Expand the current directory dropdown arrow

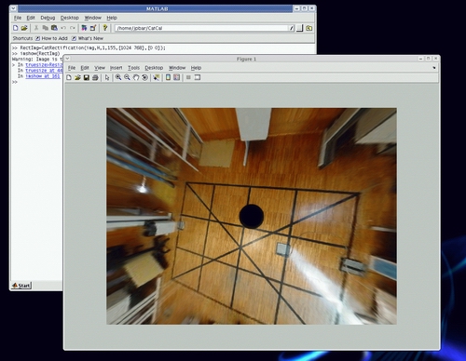pos(292,28)
